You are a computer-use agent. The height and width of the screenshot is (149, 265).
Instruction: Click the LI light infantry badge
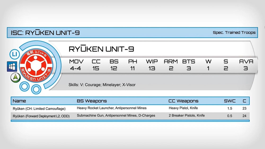[15, 54]
